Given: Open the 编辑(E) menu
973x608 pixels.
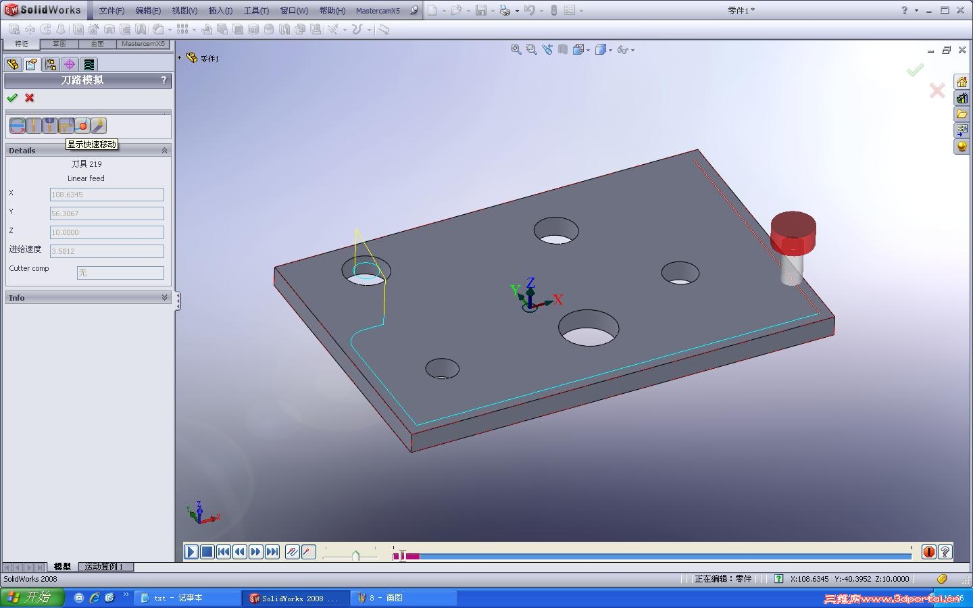Looking at the screenshot, I should (x=148, y=11).
